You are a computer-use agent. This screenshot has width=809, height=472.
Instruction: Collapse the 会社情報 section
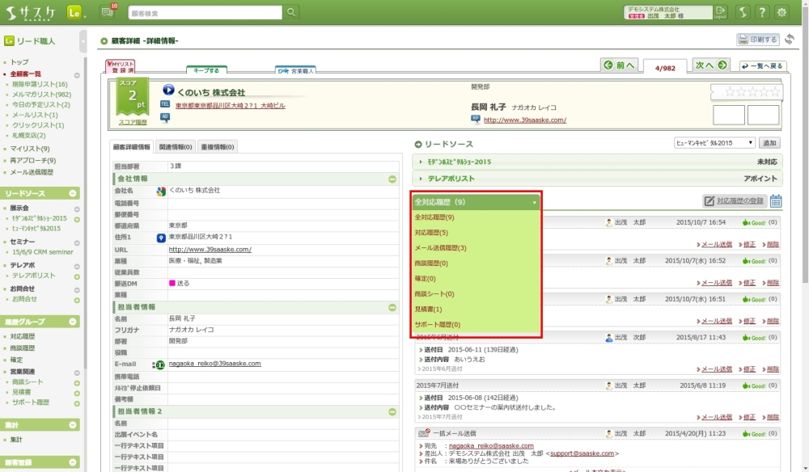tap(392, 179)
